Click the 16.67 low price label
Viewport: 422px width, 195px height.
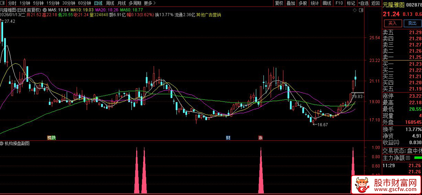click(322, 124)
